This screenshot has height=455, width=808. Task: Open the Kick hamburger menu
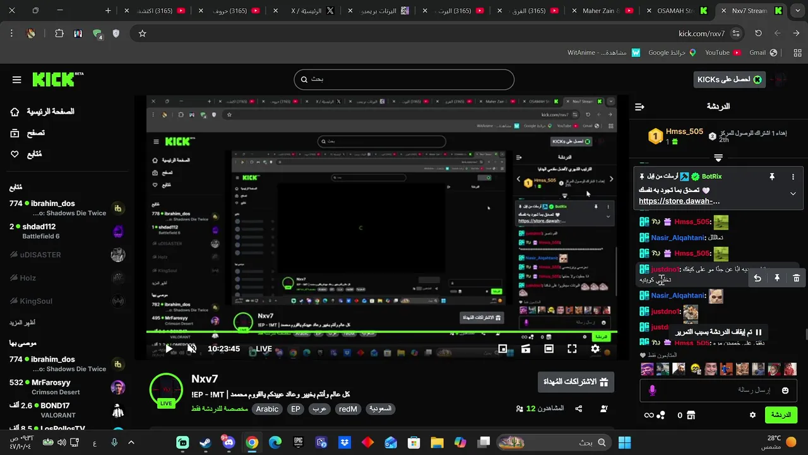tap(17, 80)
